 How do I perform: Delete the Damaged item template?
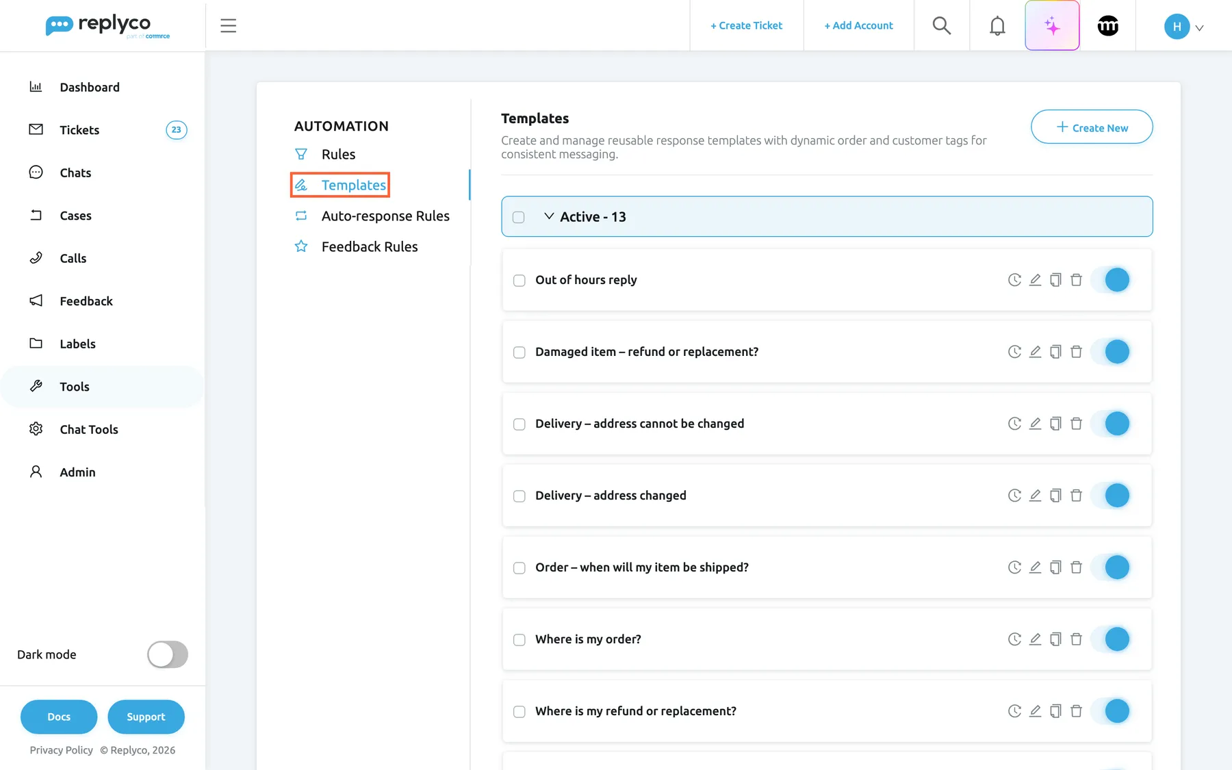tap(1076, 352)
